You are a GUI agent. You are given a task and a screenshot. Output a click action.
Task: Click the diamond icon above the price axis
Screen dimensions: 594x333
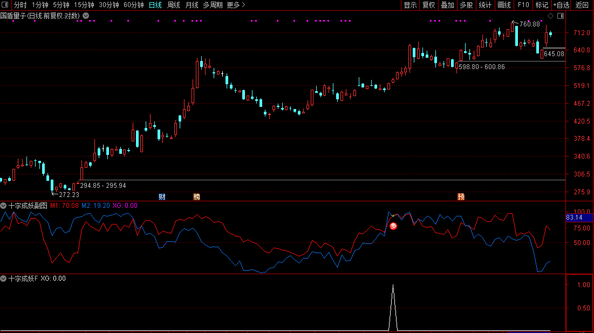[x=550, y=16]
